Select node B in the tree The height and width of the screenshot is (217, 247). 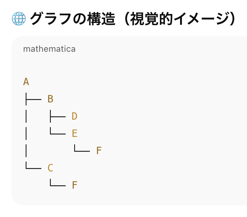pyautogui.click(x=50, y=99)
